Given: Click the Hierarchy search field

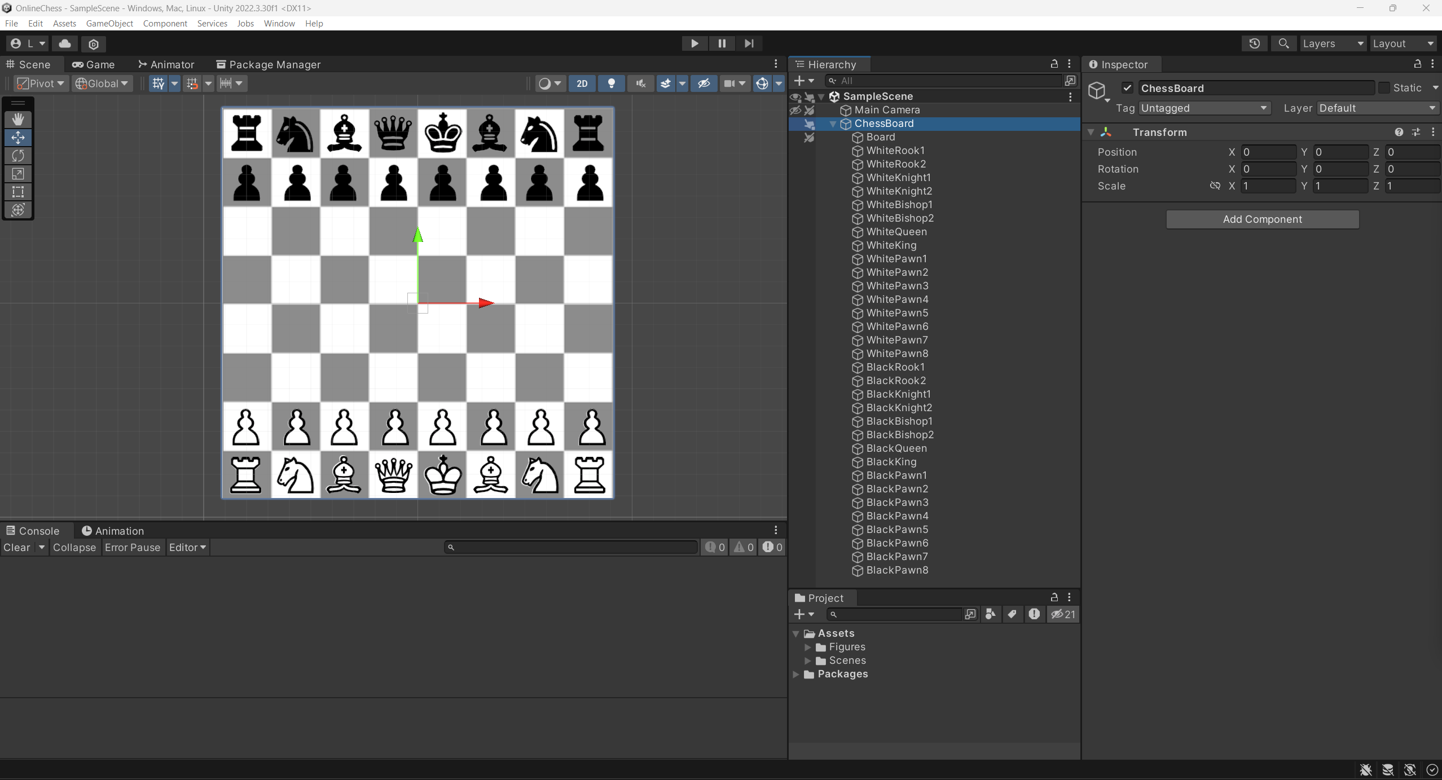Looking at the screenshot, I should (x=943, y=81).
